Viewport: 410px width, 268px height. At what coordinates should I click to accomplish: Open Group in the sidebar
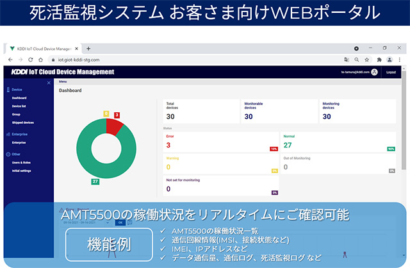16,114
